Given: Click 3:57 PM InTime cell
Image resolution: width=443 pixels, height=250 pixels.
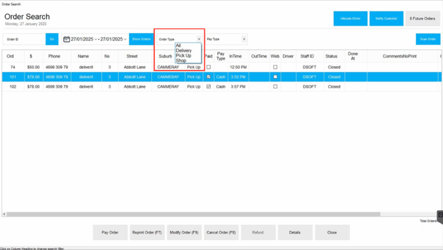Looking at the screenshot, I should pos(238,87).
